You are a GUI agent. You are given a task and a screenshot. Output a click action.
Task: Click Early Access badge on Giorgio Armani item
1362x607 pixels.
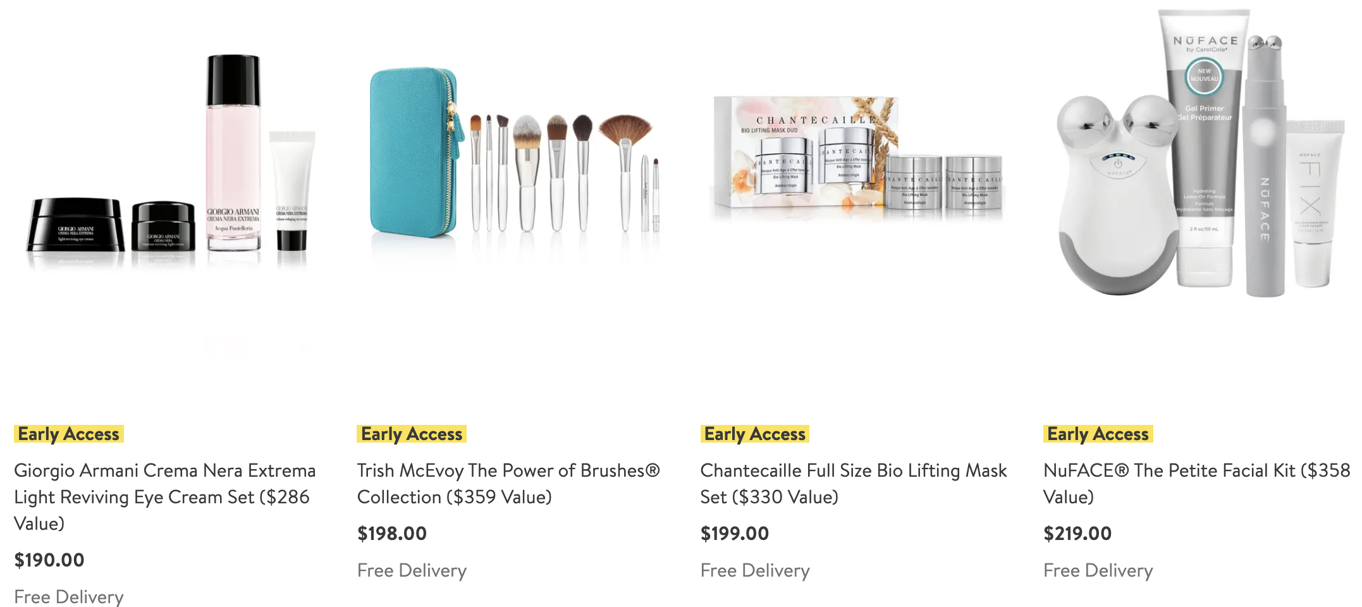69,434
